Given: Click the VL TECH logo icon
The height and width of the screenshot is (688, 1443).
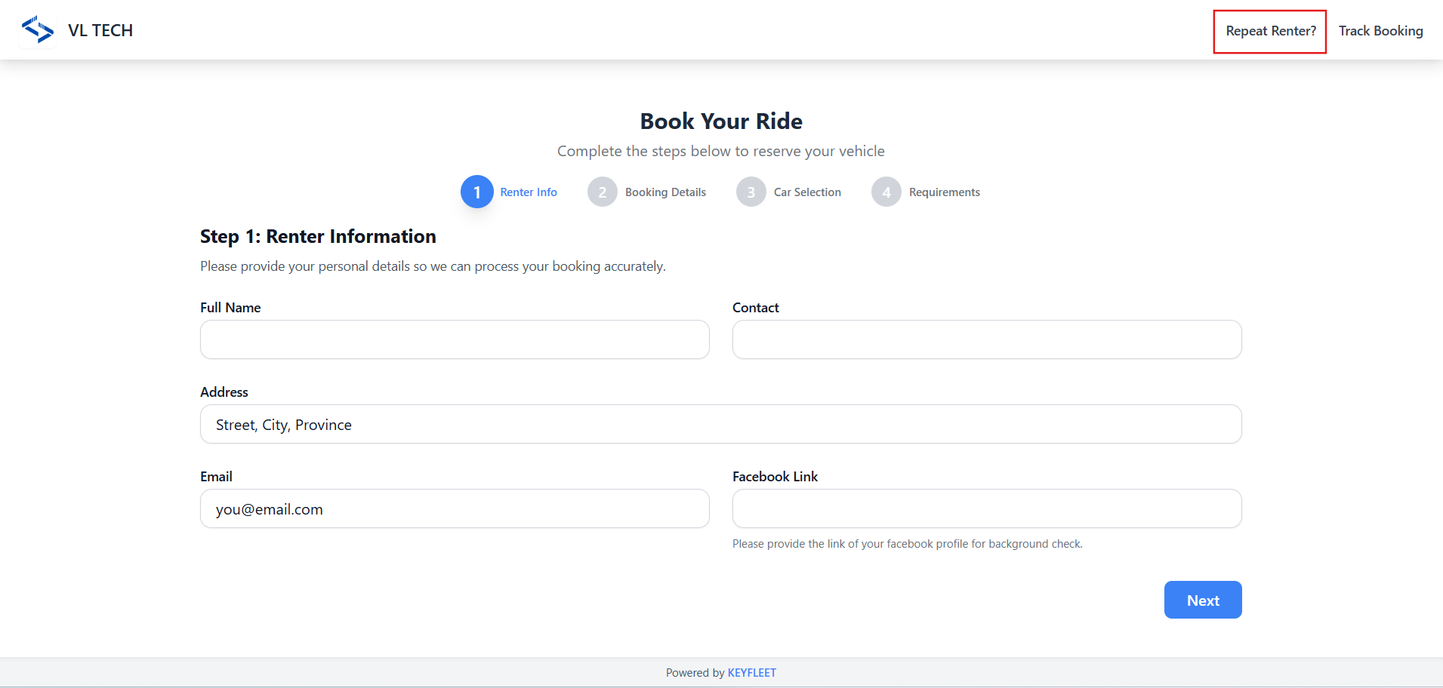Looking at the screenshot, I should (38, 30).
